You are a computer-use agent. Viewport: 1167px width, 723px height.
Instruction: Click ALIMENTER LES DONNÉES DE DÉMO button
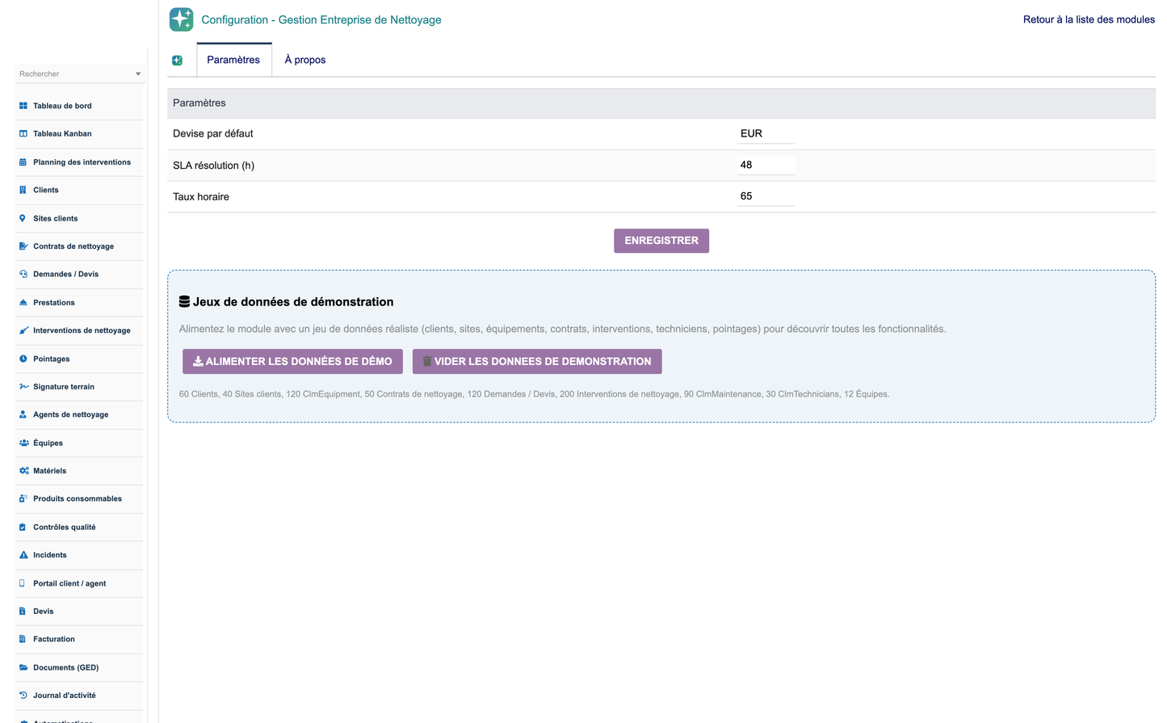[292, 361]
